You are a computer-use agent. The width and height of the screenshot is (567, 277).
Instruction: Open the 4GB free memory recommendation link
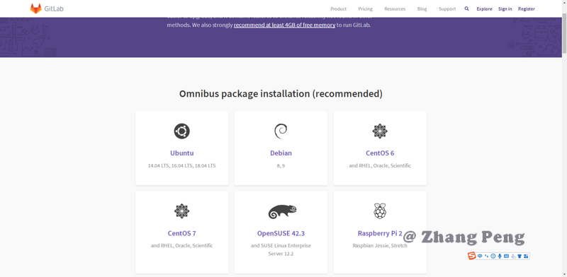(x=284, y=25)
